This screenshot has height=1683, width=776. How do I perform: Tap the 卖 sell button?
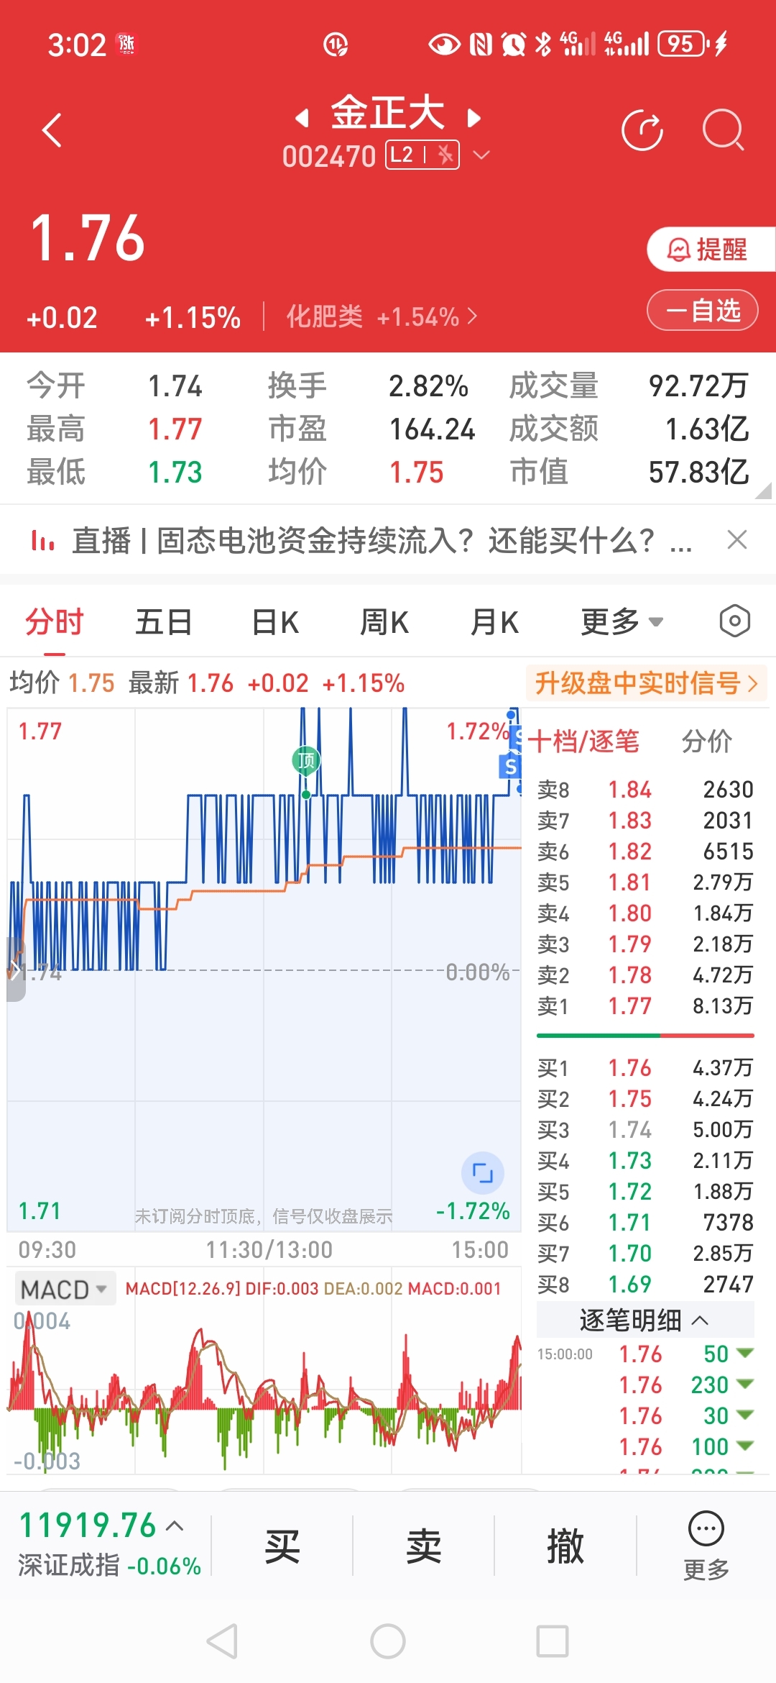423,1546
